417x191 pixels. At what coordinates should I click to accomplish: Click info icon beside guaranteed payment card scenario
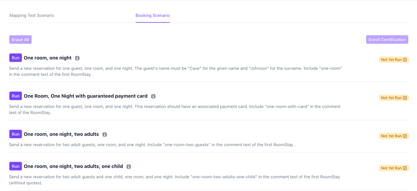tap(153, 96)
